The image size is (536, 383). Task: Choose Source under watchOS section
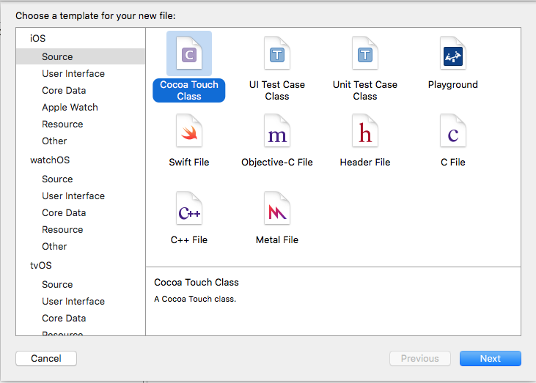coord(57,179)
